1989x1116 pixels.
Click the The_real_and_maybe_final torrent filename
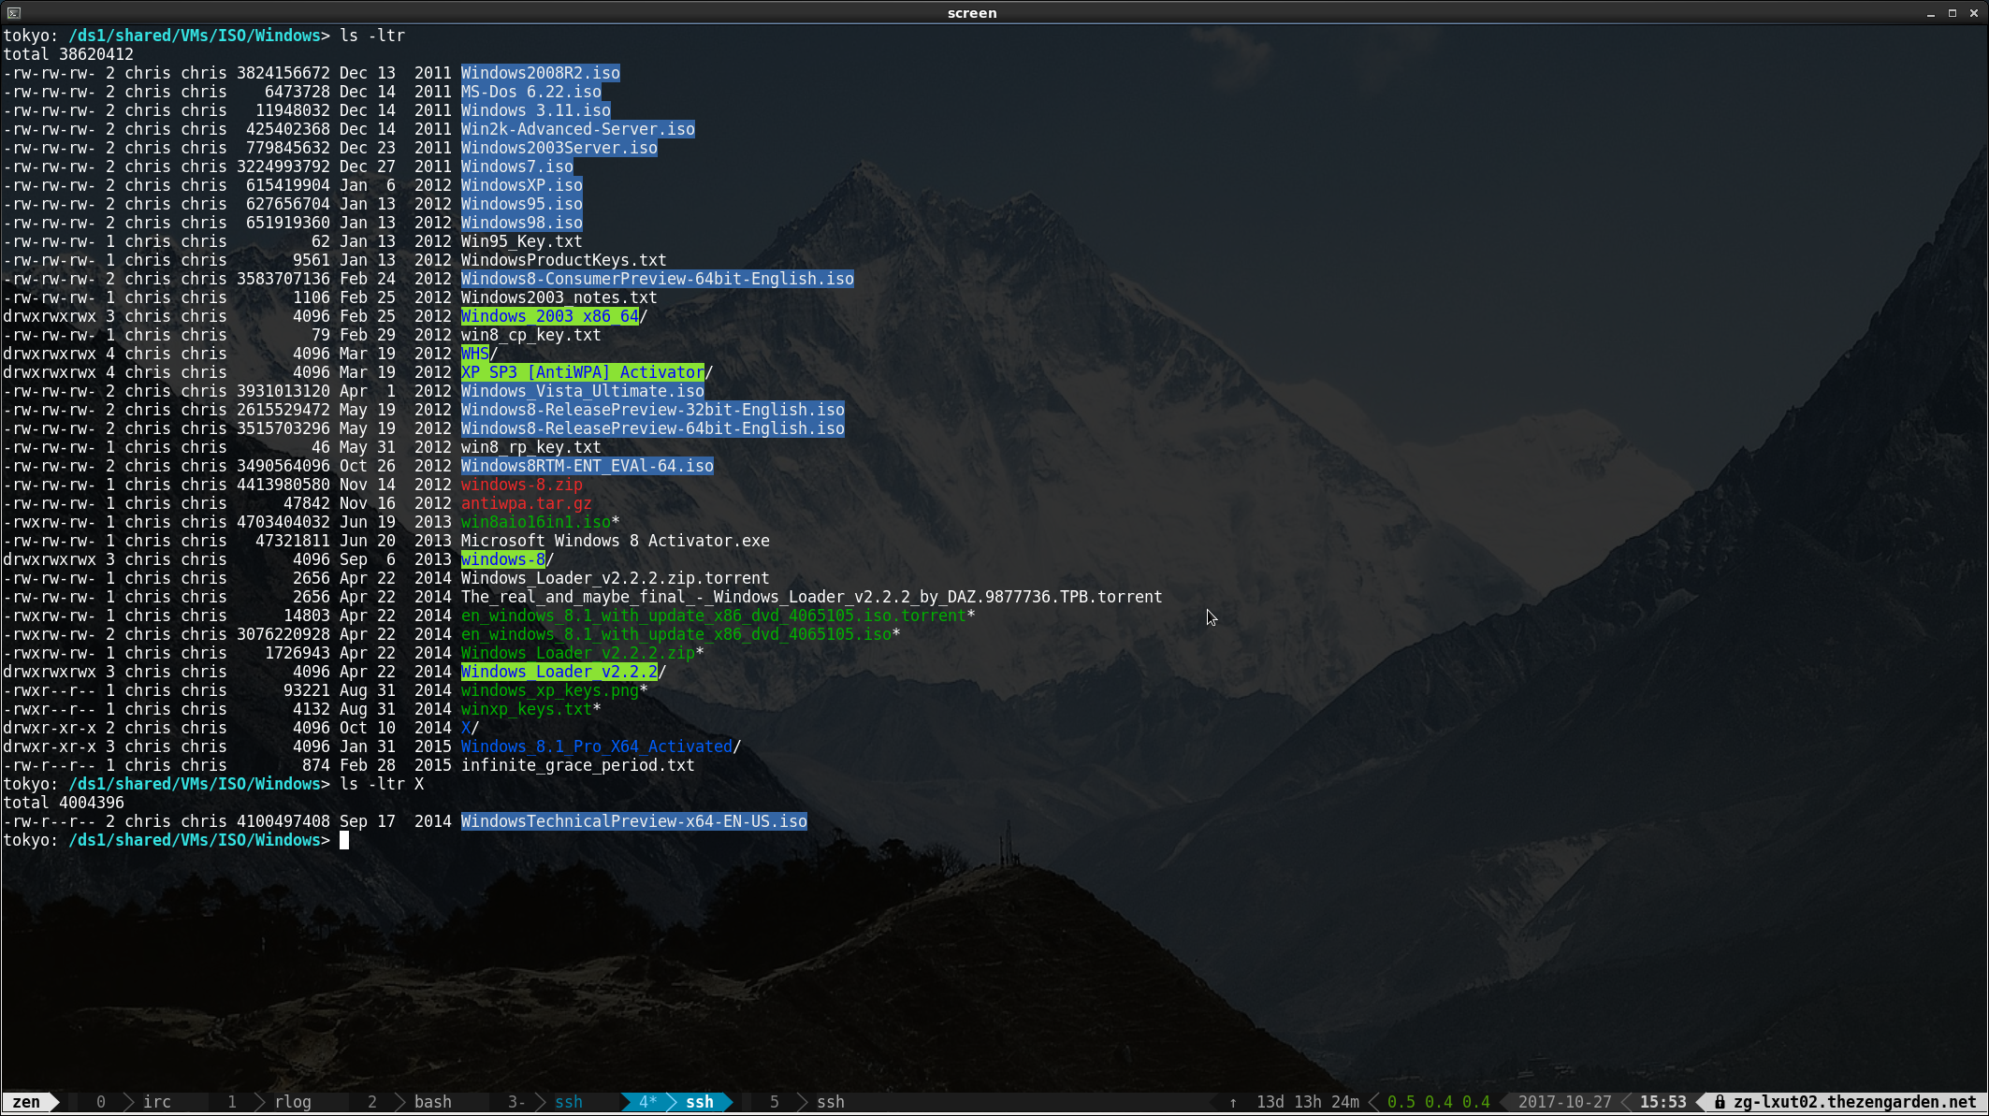tap(811, 597)
